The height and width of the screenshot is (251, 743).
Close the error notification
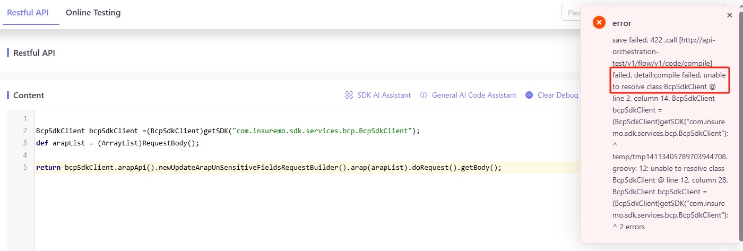click(x=729, y=15)
